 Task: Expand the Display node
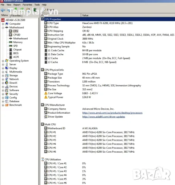coord(3,68)
